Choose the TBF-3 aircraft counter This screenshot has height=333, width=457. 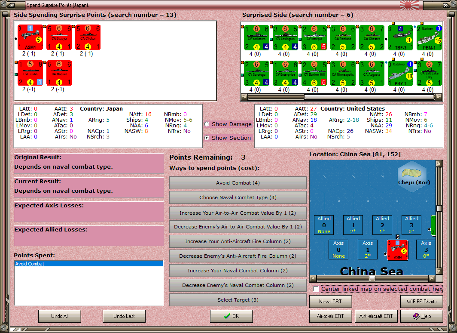pyautogui.click(x=401, y=38)
